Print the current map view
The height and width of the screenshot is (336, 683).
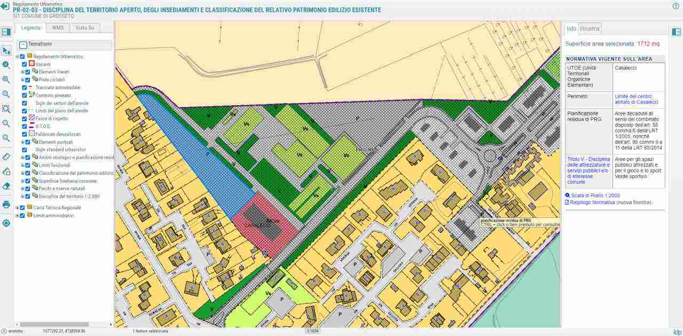pos(6,204)
